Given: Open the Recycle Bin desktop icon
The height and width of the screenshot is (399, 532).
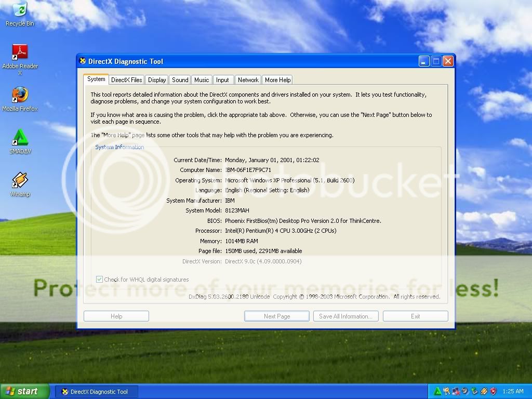Looking at the screenshot, I should tap(20, 14).
